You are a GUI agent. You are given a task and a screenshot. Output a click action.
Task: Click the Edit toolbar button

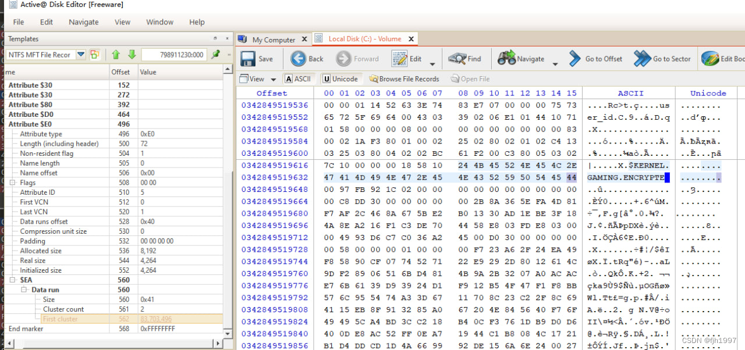click(407, 59)
